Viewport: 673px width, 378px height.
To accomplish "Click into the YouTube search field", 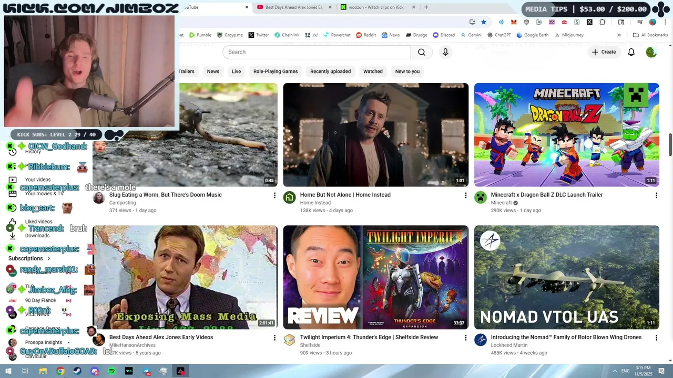I will (317, 52).
